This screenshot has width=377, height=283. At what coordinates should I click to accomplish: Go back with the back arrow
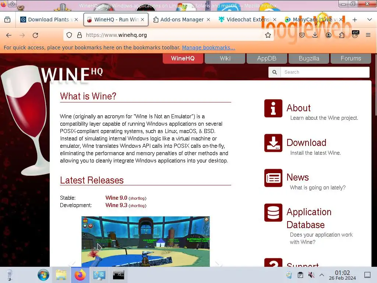click(x=9, y=35)
